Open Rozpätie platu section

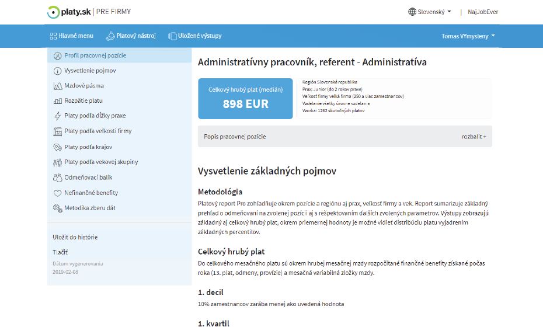(x=83, y=101)
